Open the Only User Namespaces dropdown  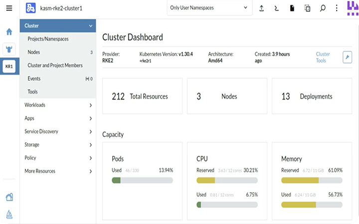click(209, 8)
